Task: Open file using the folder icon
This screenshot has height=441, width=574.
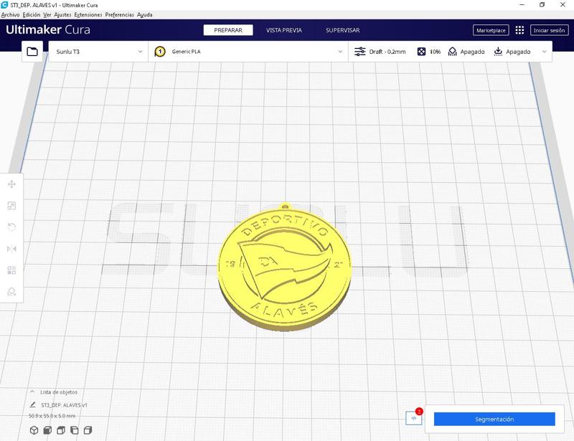Action: coord(32,52)
